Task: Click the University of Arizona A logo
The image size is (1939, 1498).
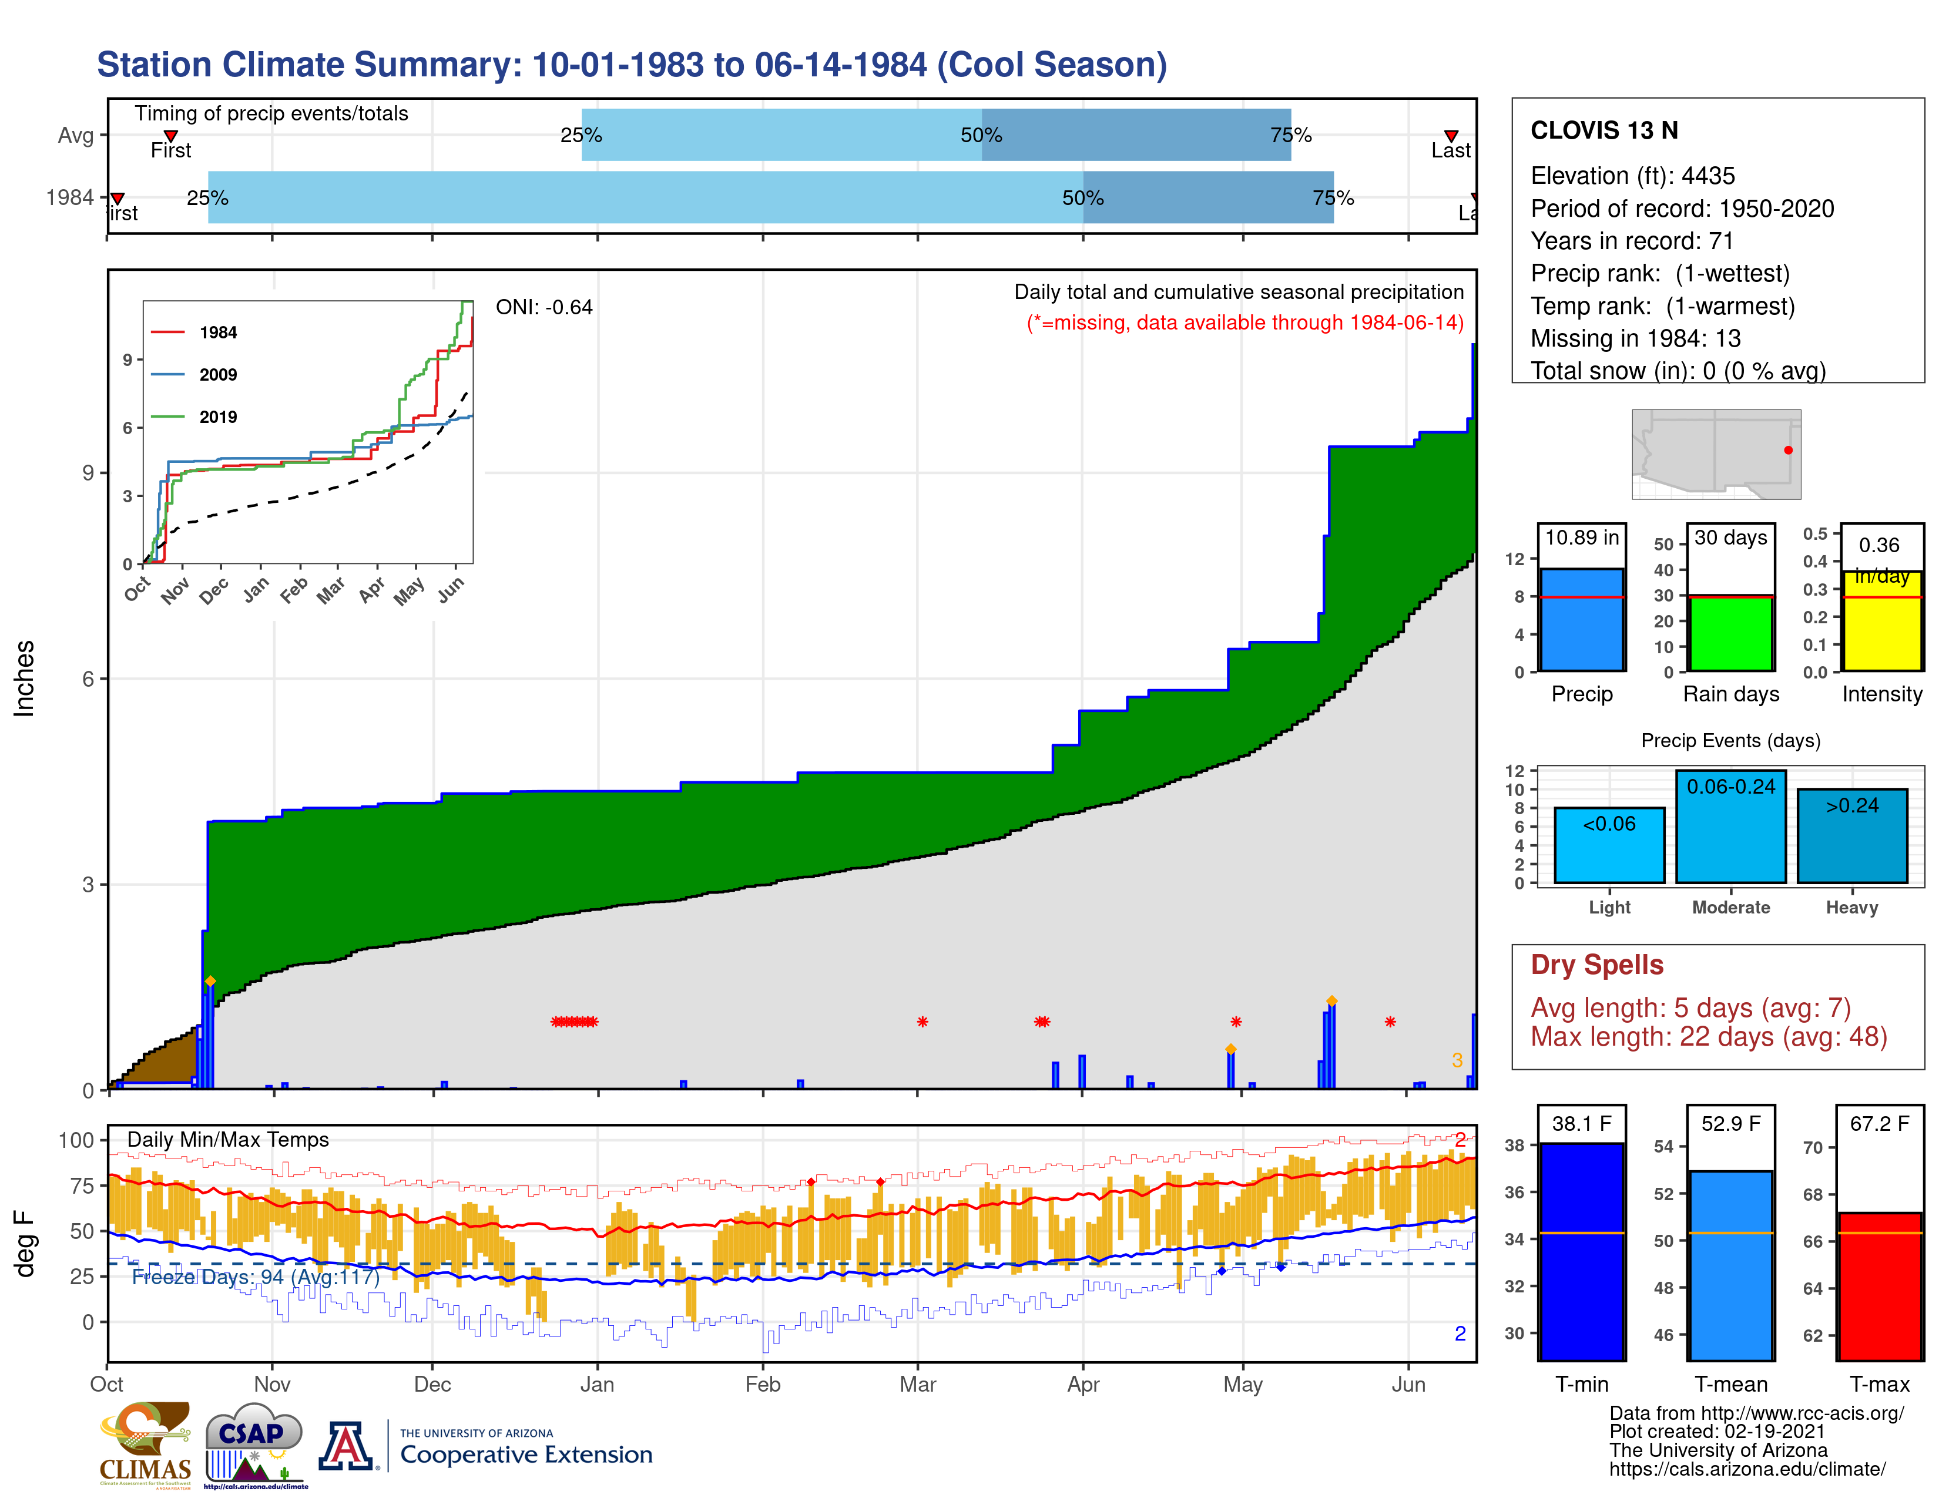Action: pyautogui.click(x=345, y=1446)
